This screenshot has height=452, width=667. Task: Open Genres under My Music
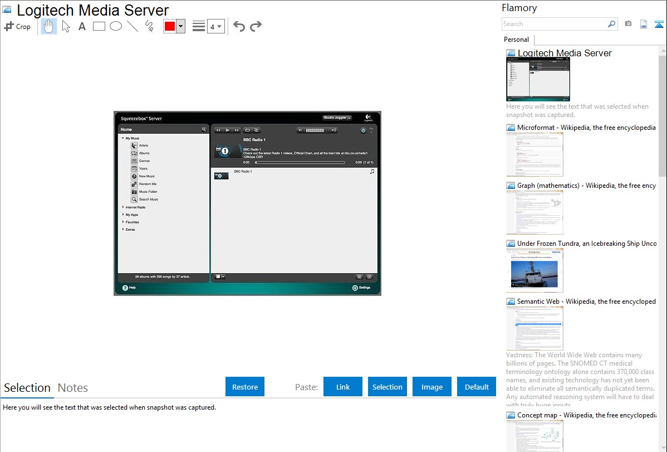point(140,161)
